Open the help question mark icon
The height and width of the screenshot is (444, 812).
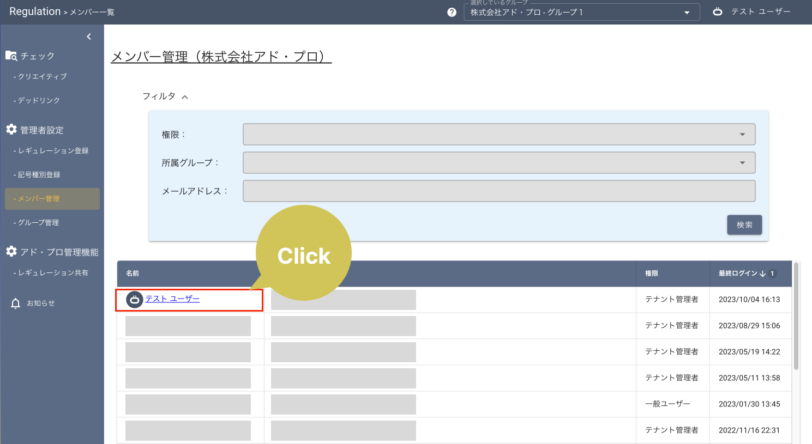click(451, 11)
